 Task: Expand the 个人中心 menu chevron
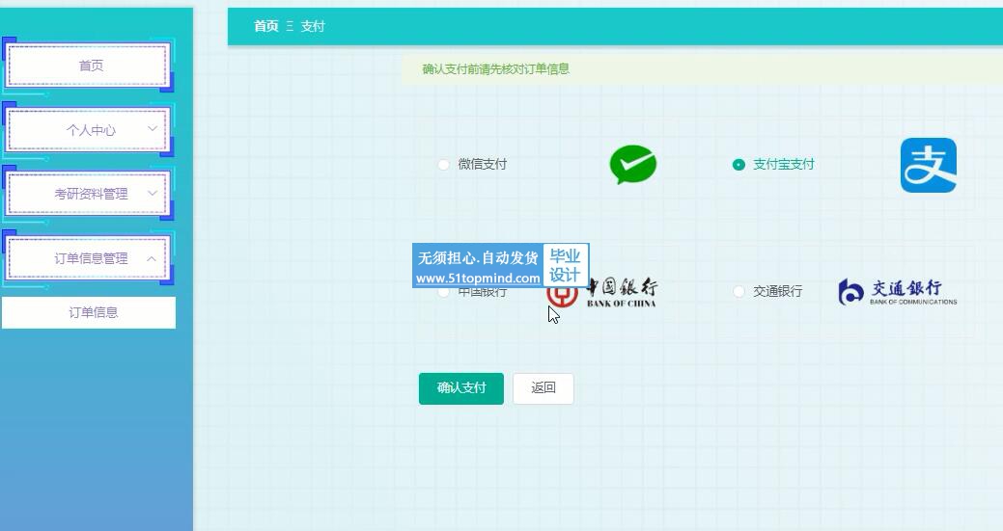point(153,129)
